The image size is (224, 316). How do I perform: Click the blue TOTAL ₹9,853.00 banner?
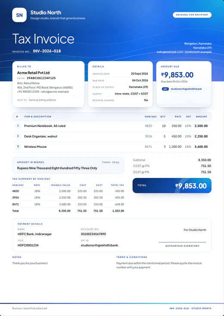[172, 186]
